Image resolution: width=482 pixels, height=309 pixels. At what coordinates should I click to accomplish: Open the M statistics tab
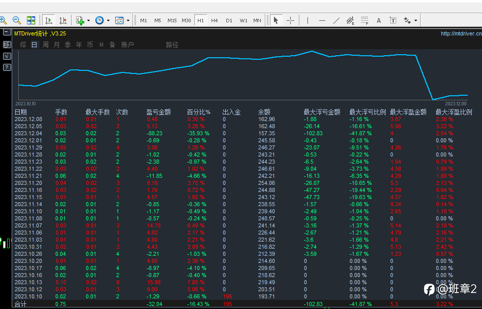[101, 45]
